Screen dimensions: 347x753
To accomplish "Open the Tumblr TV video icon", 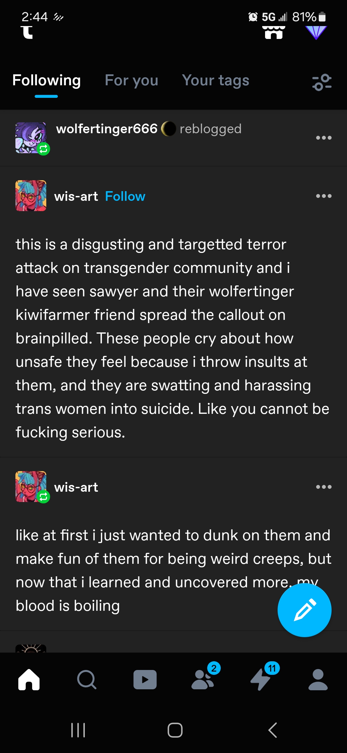I will click(x=145, y=679).
